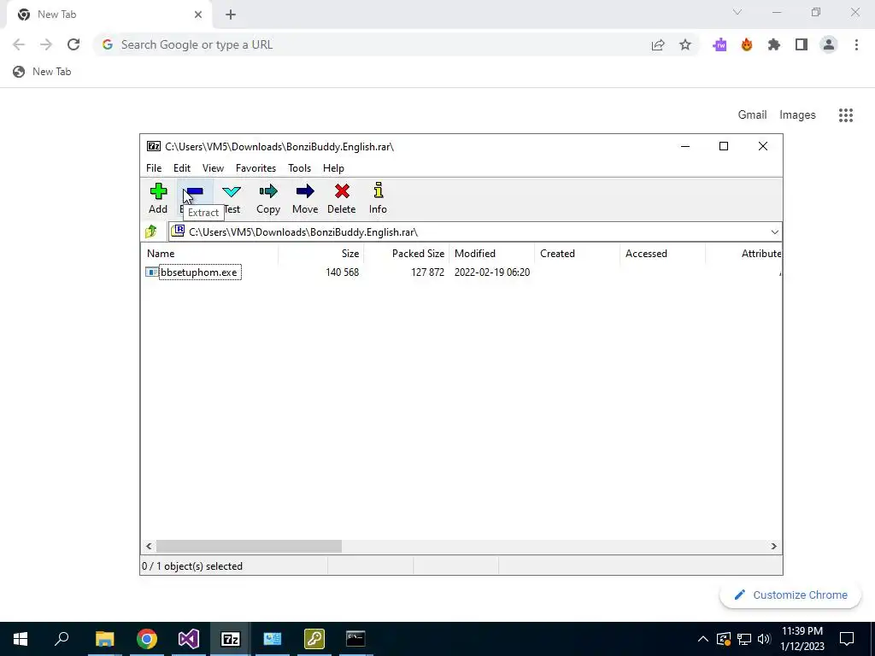Open the notification center
The image size is (875, 656).
coord(847,639)
